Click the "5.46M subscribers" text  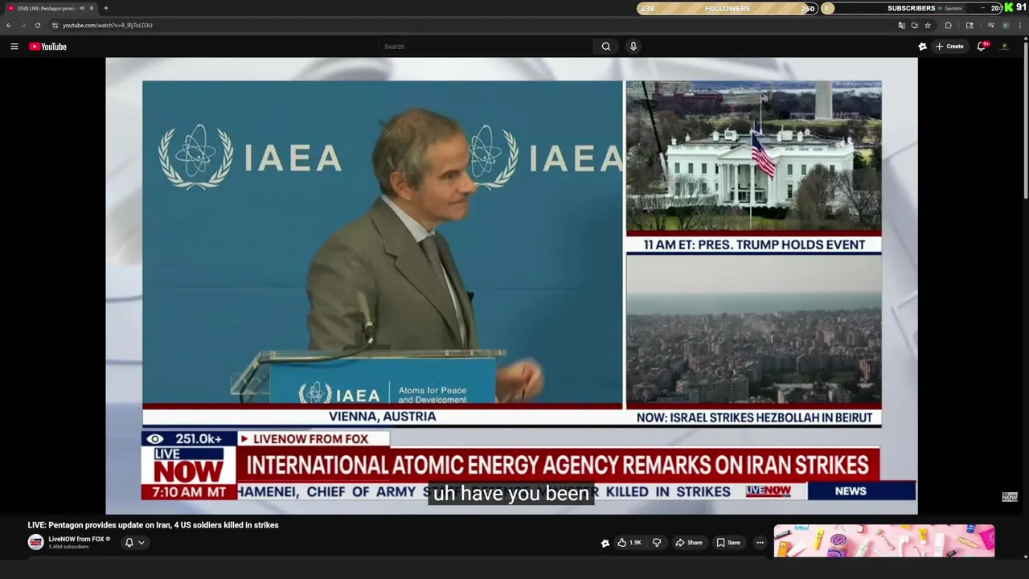(68, 547)
